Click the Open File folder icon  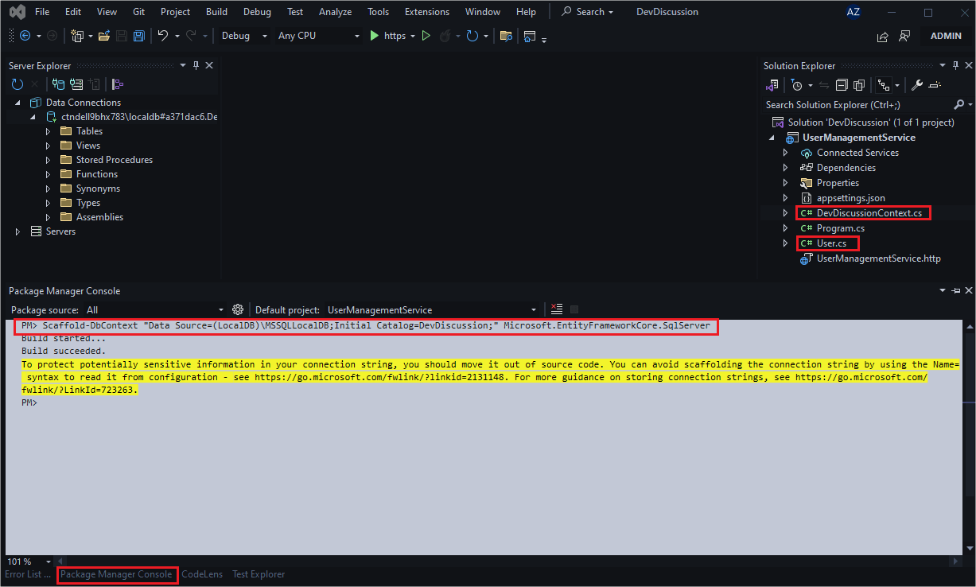pos(103,36)
